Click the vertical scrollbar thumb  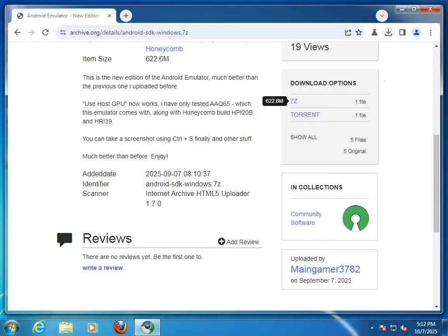[436, 183]
